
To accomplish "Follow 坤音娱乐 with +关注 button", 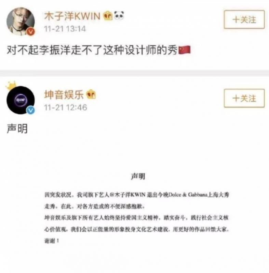I will coord(244,98).
